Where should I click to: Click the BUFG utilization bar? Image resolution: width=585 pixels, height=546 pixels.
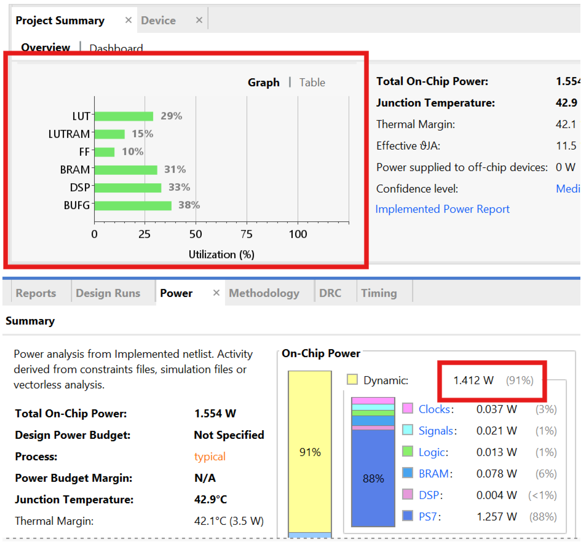point(133,206)
